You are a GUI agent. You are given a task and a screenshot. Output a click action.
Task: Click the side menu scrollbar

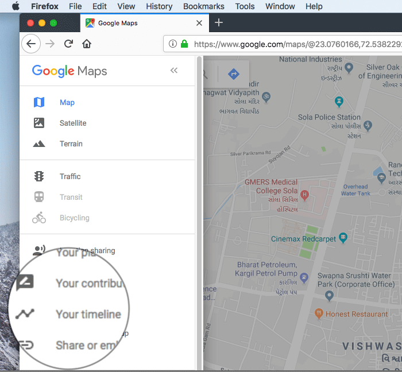point(199,213)
